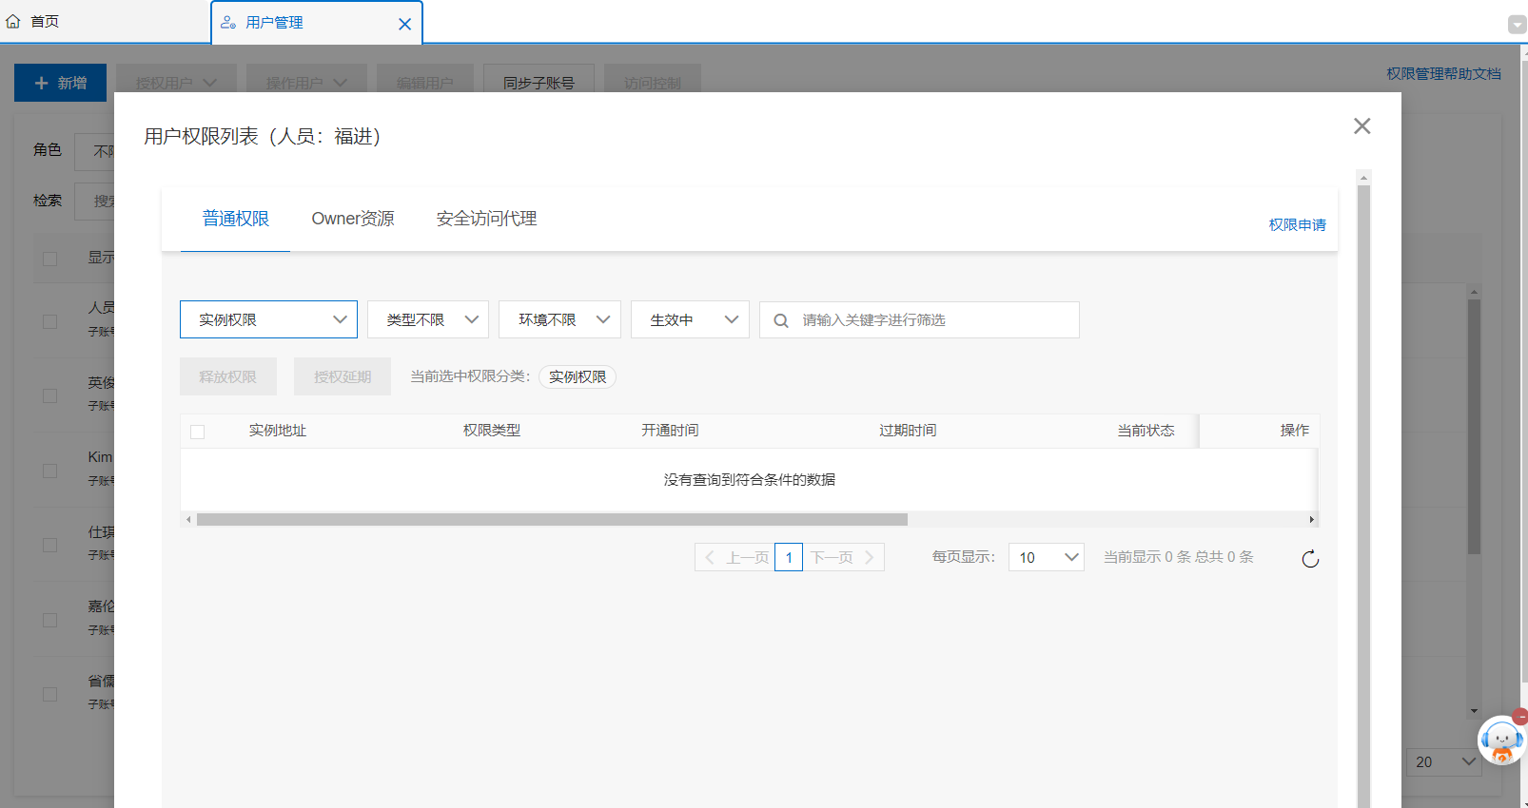Image resolution: width=1528 pixels, height=808 pixels.
Task: Open the tab list dropdown at top right
Action: coord(1518,25)
